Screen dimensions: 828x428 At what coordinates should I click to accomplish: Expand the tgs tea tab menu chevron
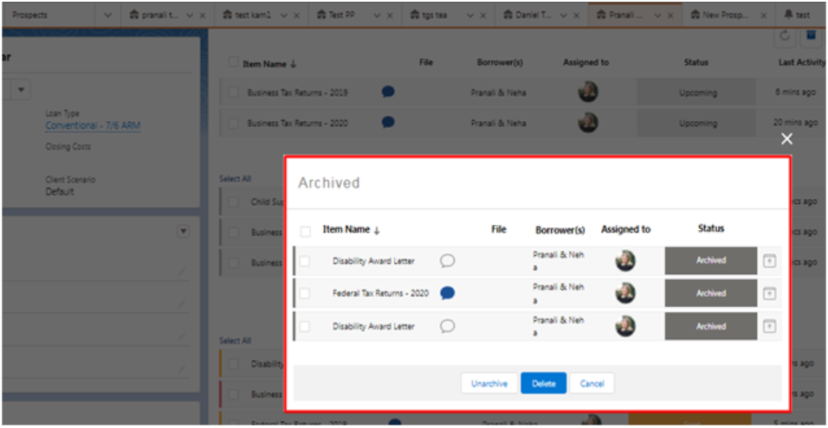470,16
